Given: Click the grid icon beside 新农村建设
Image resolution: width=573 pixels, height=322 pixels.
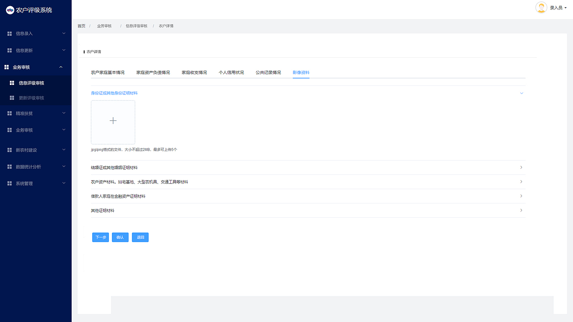Looking at the screenshot, I should 9,150.
